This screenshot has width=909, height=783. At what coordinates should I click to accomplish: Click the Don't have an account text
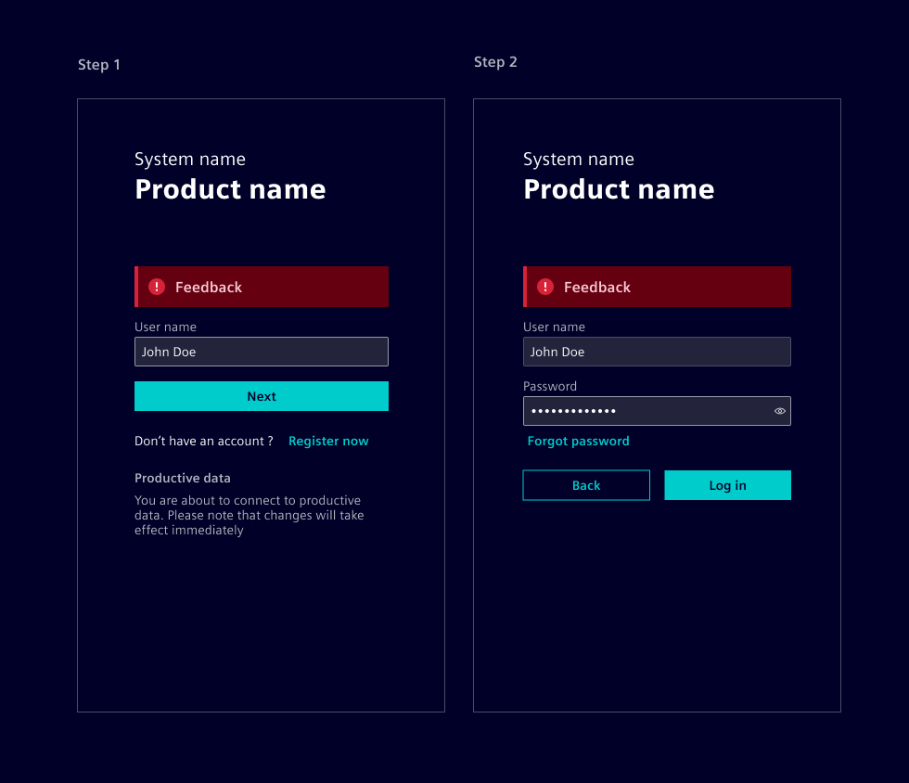point(204,441)
